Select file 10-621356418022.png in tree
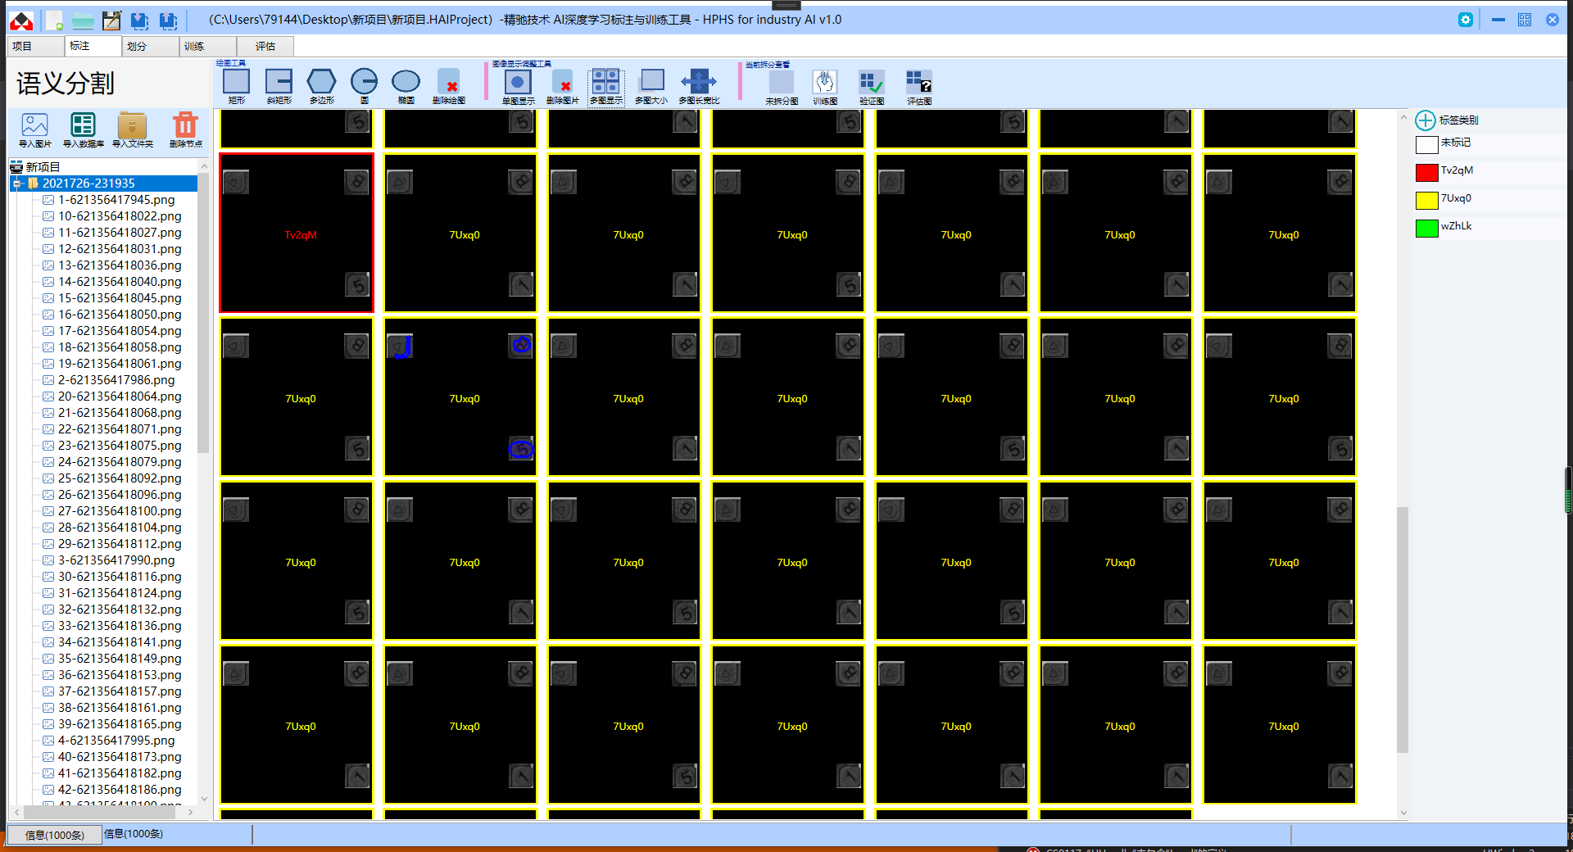Viewport: 1573px width, 852px height. [120, 216]
